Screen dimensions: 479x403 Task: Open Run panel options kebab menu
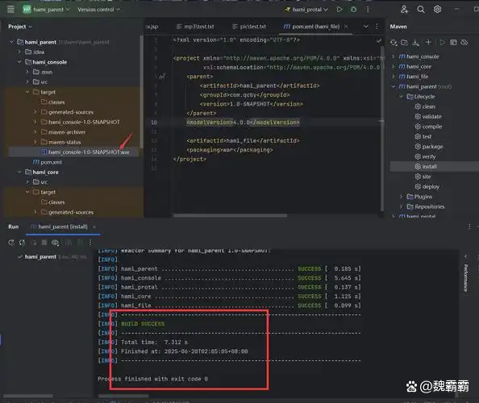click(x=469, y=226)
